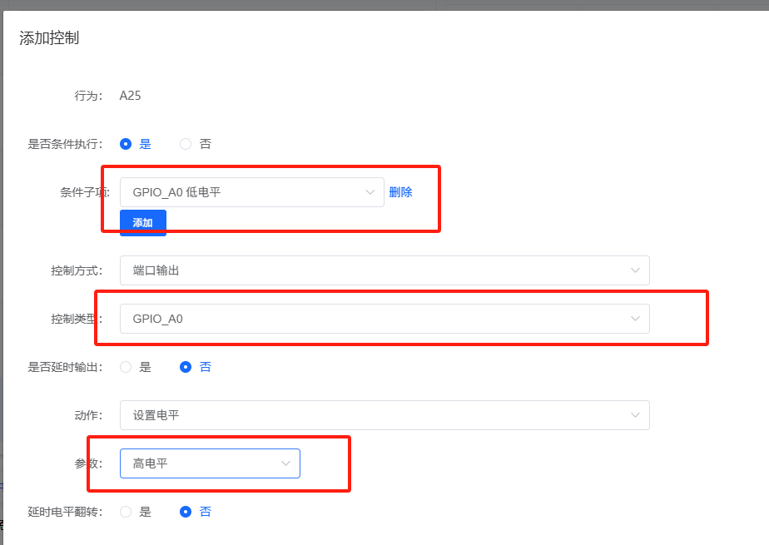This screenshot has height=545, width=769.
Task: Click the 删除 link beside GPIO_A0 低电平
Action: pos(401,191)
